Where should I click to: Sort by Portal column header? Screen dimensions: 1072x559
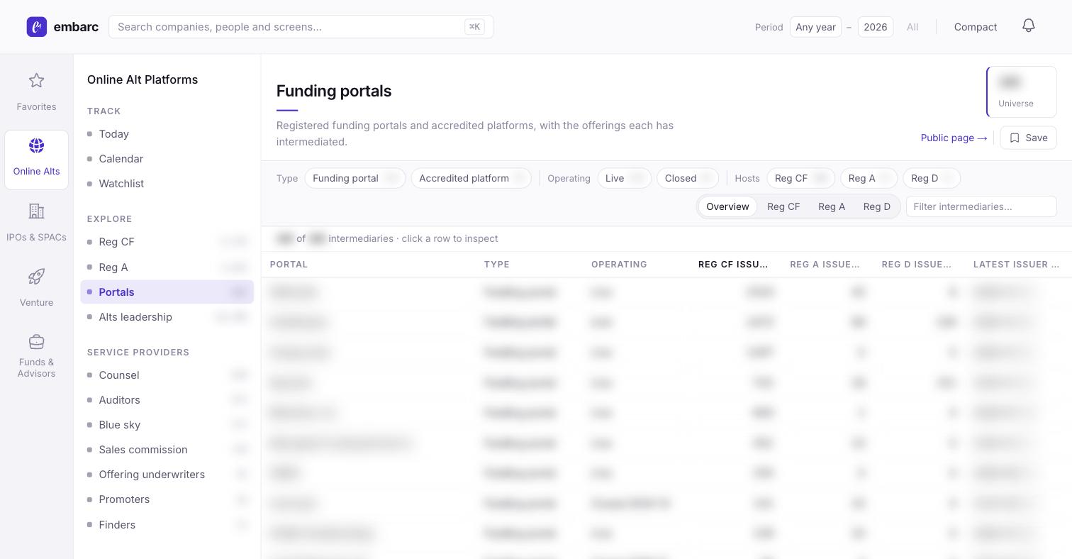(289, 265)
